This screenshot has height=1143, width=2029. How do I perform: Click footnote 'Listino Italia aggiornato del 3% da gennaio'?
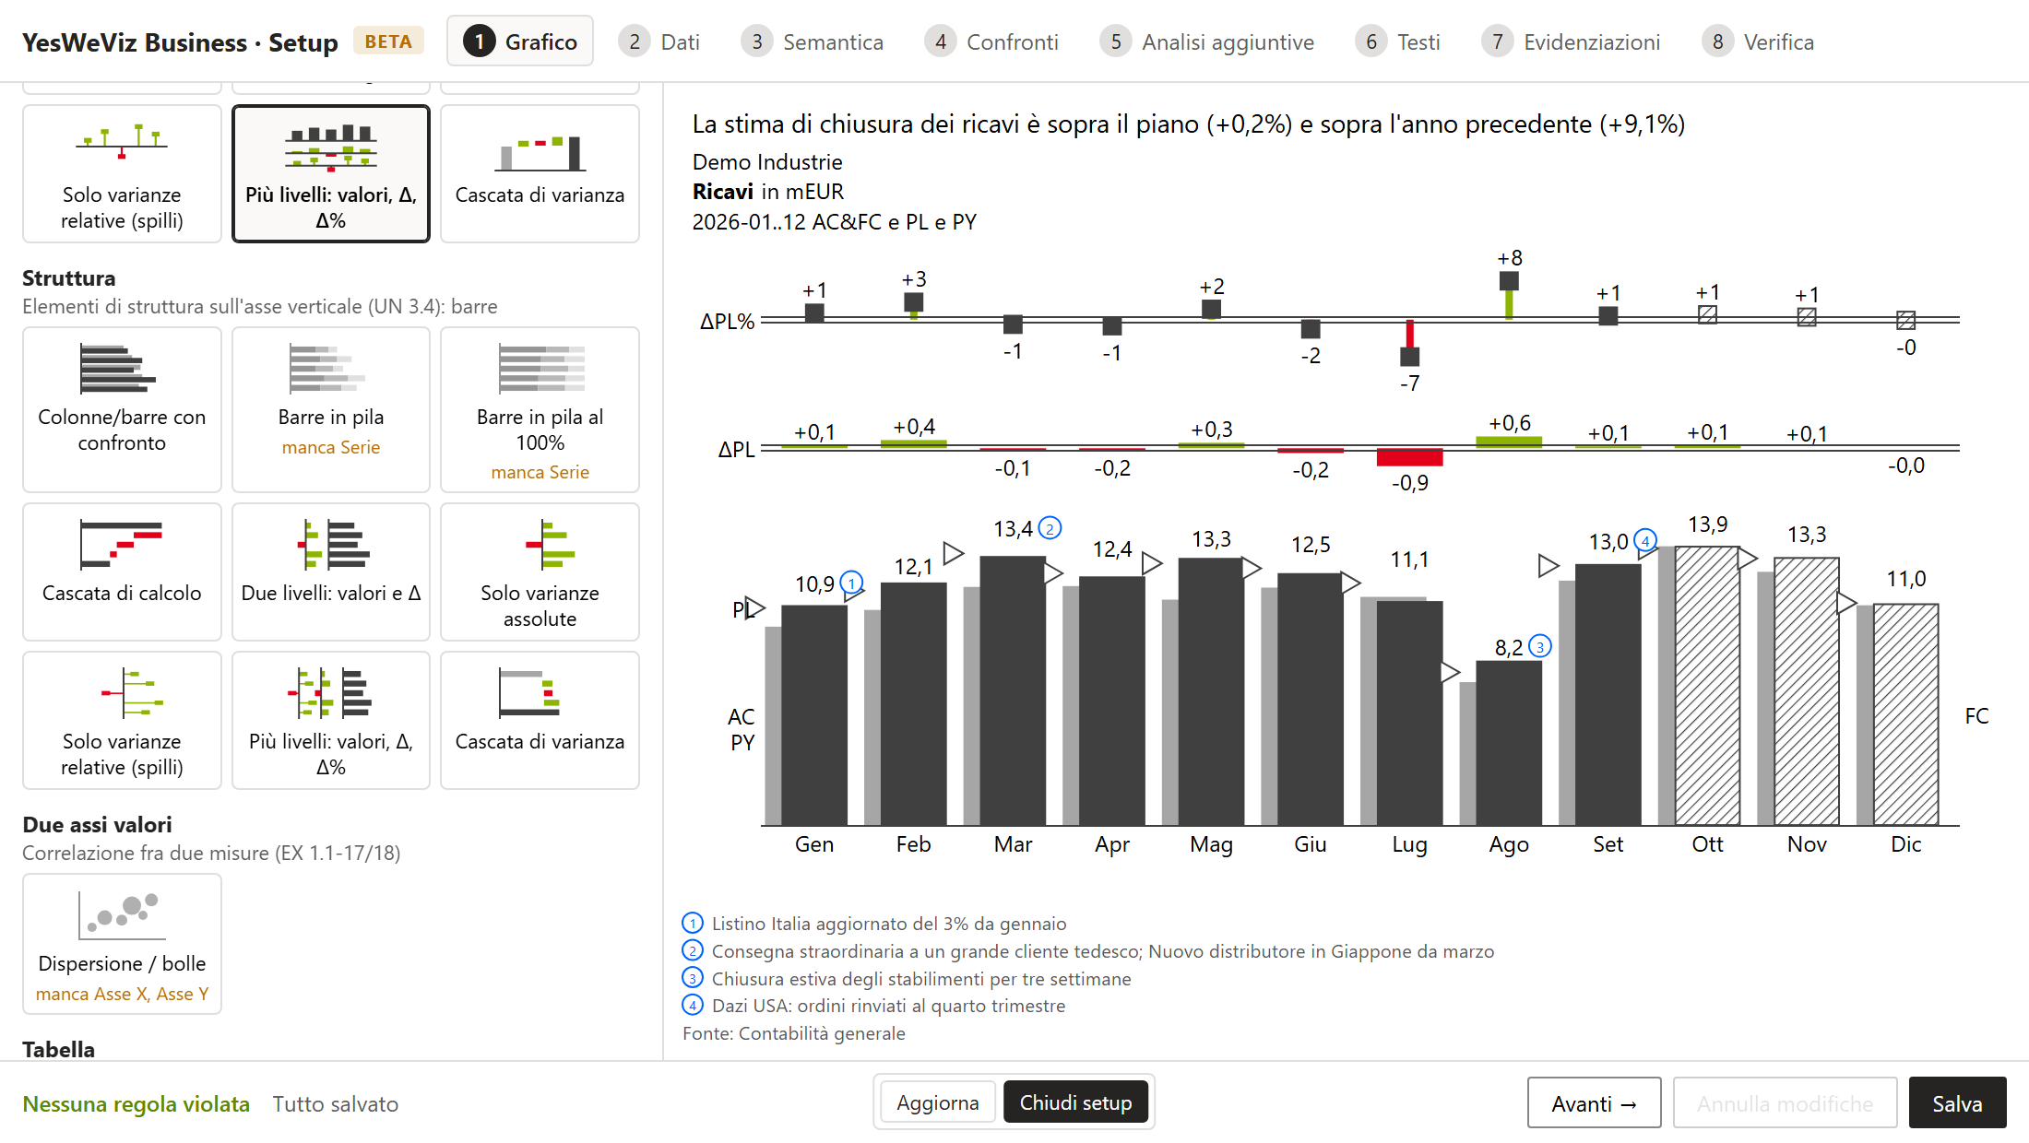889,924
